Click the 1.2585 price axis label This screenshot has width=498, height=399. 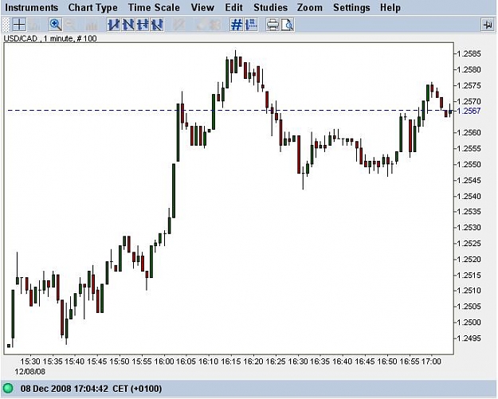pyautogui.click(x=469, y=53)
